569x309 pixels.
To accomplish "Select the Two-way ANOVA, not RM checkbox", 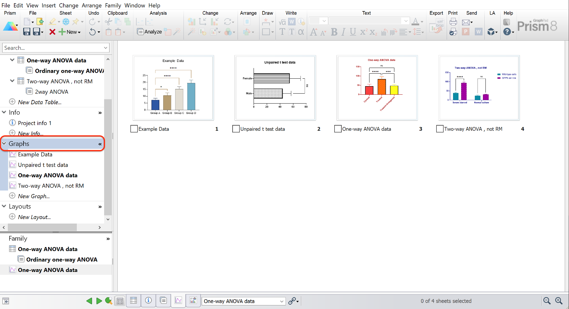I will [440, 129].
